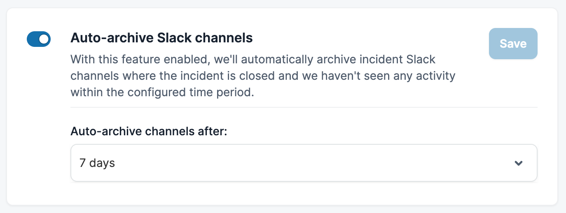The width and height of the screenshot is (566, 213).
Task: Disable the Auto-archive Slack channels toggle
Action: [39, 39]
